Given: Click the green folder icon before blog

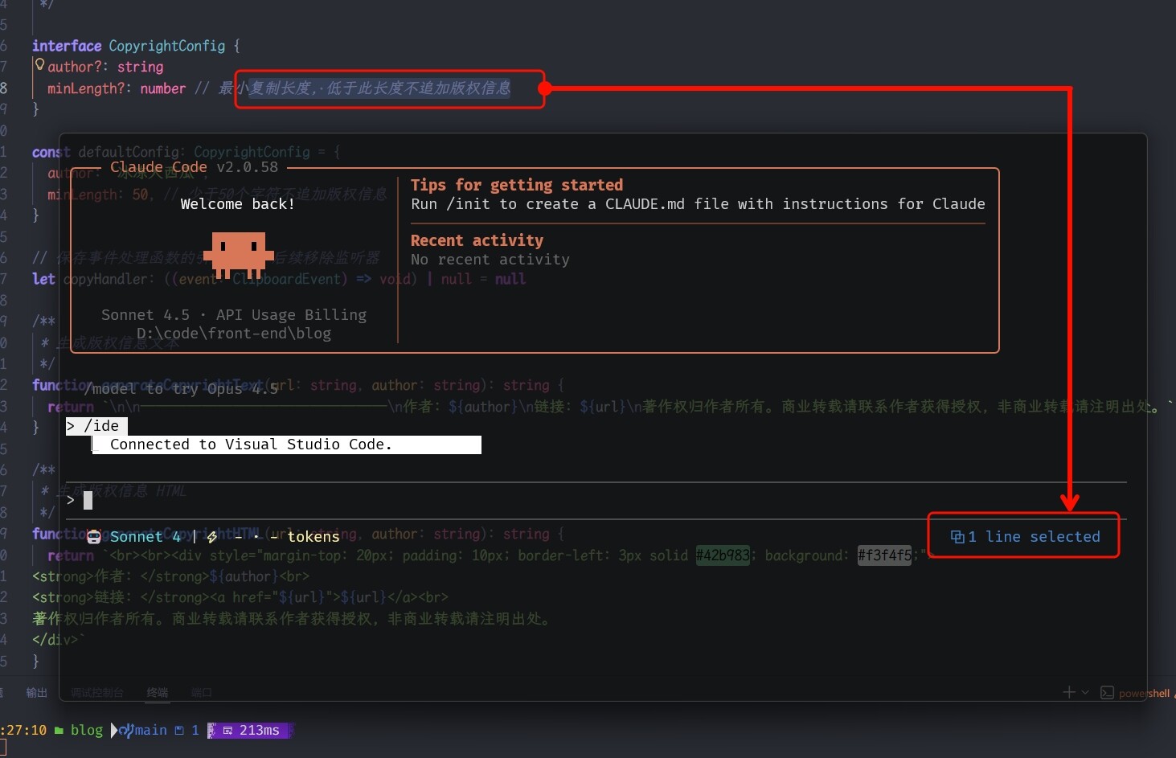Looking at the screenshot, I should [x=59, y=731].
